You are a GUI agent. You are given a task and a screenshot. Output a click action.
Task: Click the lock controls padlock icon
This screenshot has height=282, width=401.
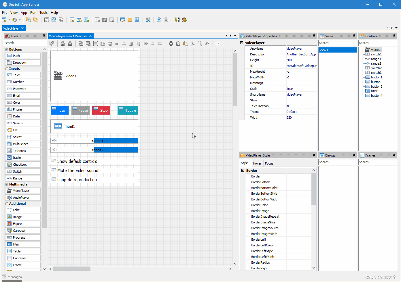pyautogui.click(x=63, y=44)
